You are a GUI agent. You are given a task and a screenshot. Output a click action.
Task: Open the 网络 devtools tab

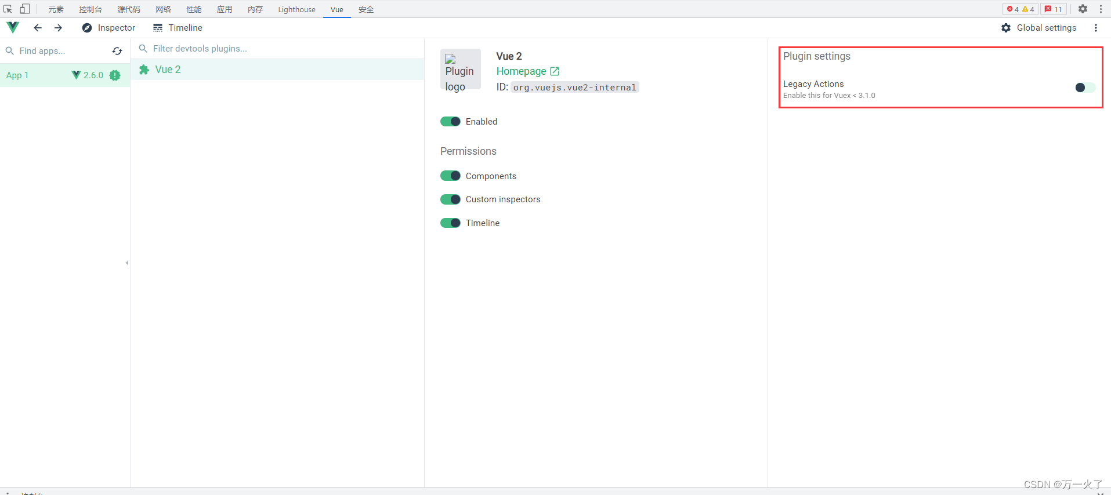(163, 9)
